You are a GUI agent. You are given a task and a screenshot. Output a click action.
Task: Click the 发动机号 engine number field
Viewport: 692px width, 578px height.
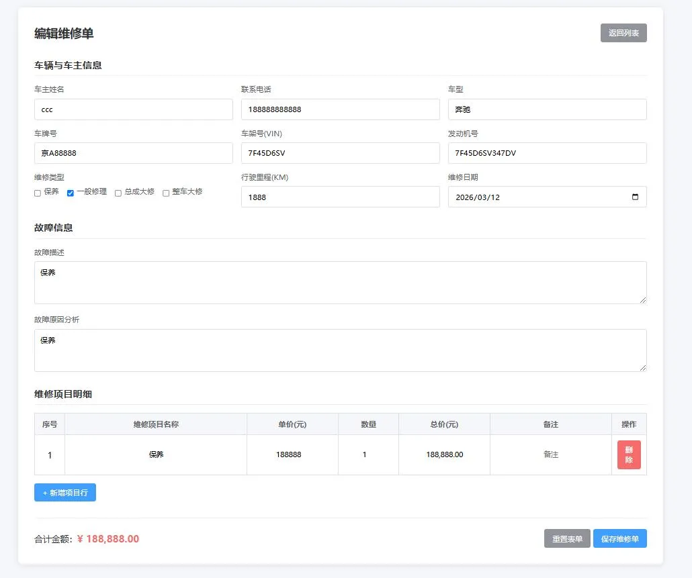[547, 153]
